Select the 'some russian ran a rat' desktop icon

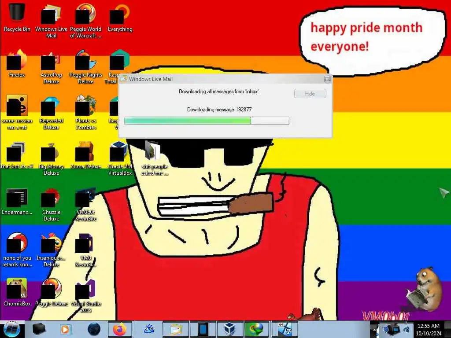tap(17, 113)
